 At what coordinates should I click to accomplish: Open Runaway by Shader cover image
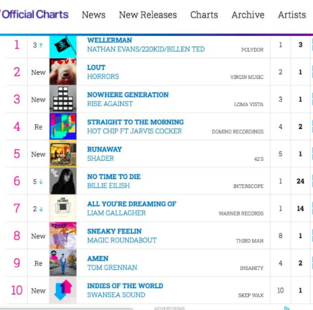click(x=63, y=154)
